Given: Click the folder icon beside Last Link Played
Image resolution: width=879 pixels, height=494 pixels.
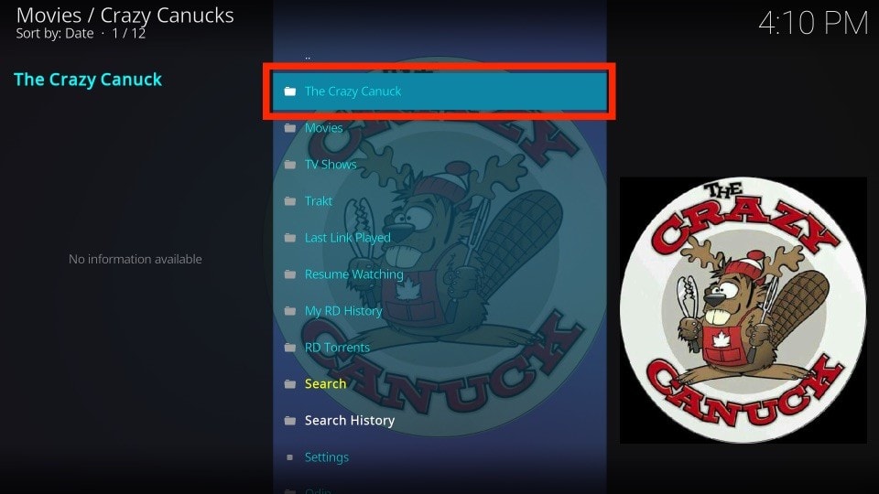Looking at the screenshot, I should pyautogui.click(x=290, y=238).
